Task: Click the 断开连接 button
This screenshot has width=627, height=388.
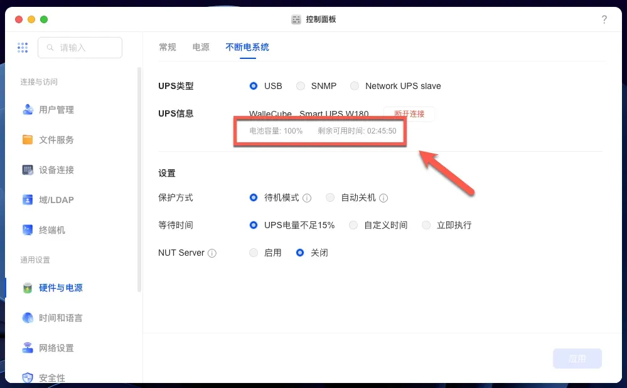Action: click(409, 114)
